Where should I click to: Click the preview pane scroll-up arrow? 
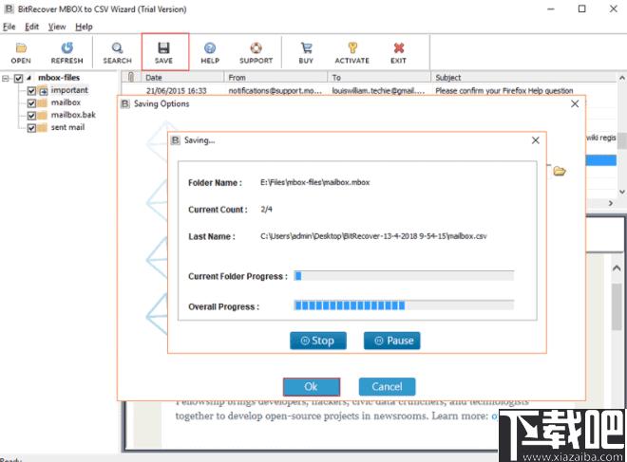(617, 268)
